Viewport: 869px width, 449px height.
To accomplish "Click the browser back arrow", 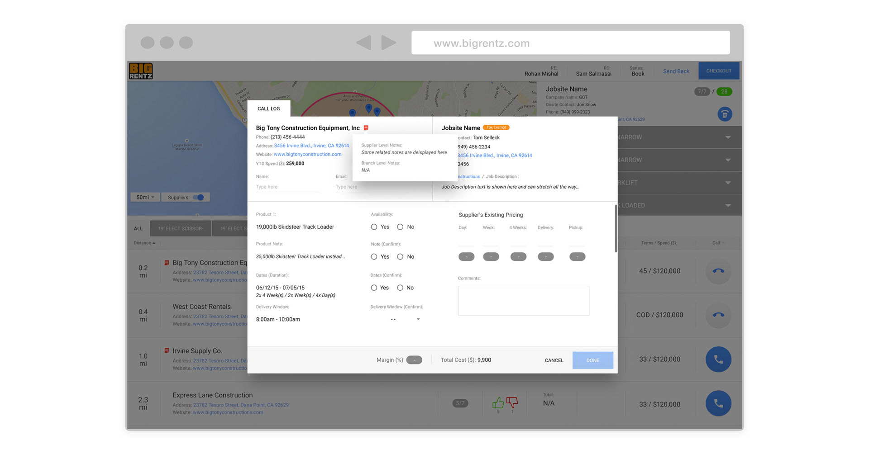I will coord(364,43).
